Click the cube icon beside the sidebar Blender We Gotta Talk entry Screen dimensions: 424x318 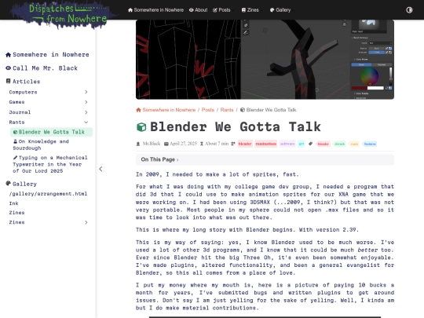[x=16, y=132]
